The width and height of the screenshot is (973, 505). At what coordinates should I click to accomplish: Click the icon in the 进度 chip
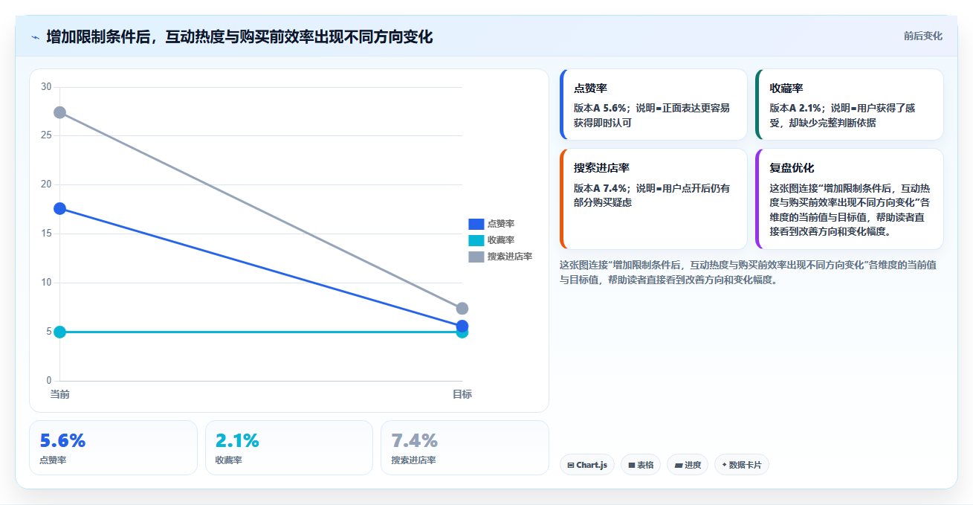(x=679, y=465)
